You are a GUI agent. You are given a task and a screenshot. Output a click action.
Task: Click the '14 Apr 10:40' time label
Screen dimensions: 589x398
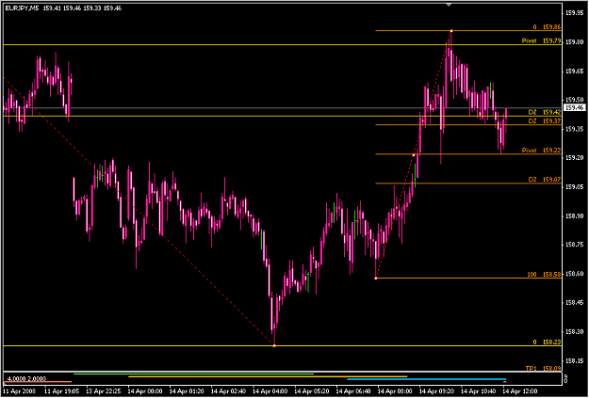pyautogui.click(x=479, y=391)
